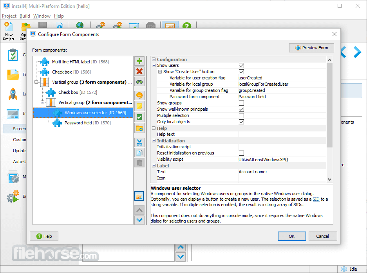Click the globe icon in main toolbar
This screenshot has width=367, height=273.
click(80, 25)
